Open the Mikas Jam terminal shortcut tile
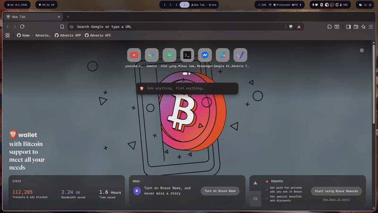The image size is (378, 213). click(x=187, y=55)
